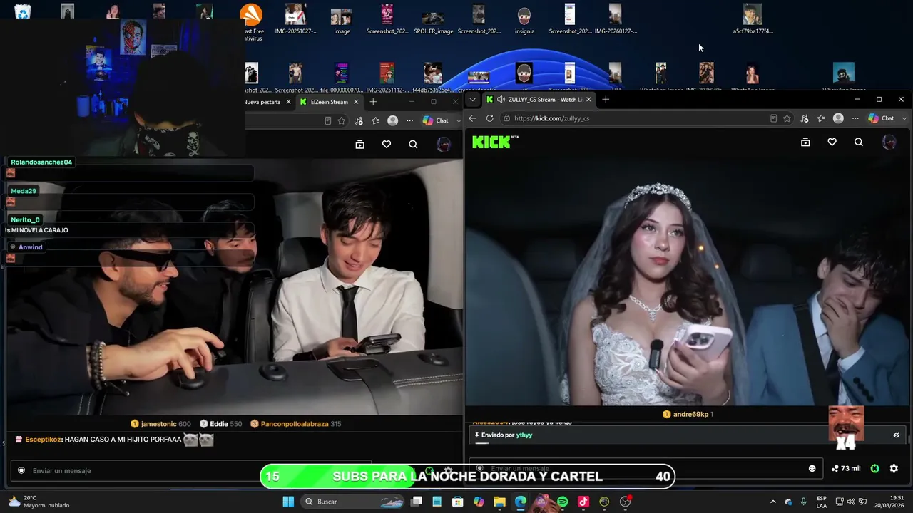Image resolution: width=913 pixels, height=513 pixels.
Task: Switch to the ElZeein Stream tab
Action: [329, 102]
